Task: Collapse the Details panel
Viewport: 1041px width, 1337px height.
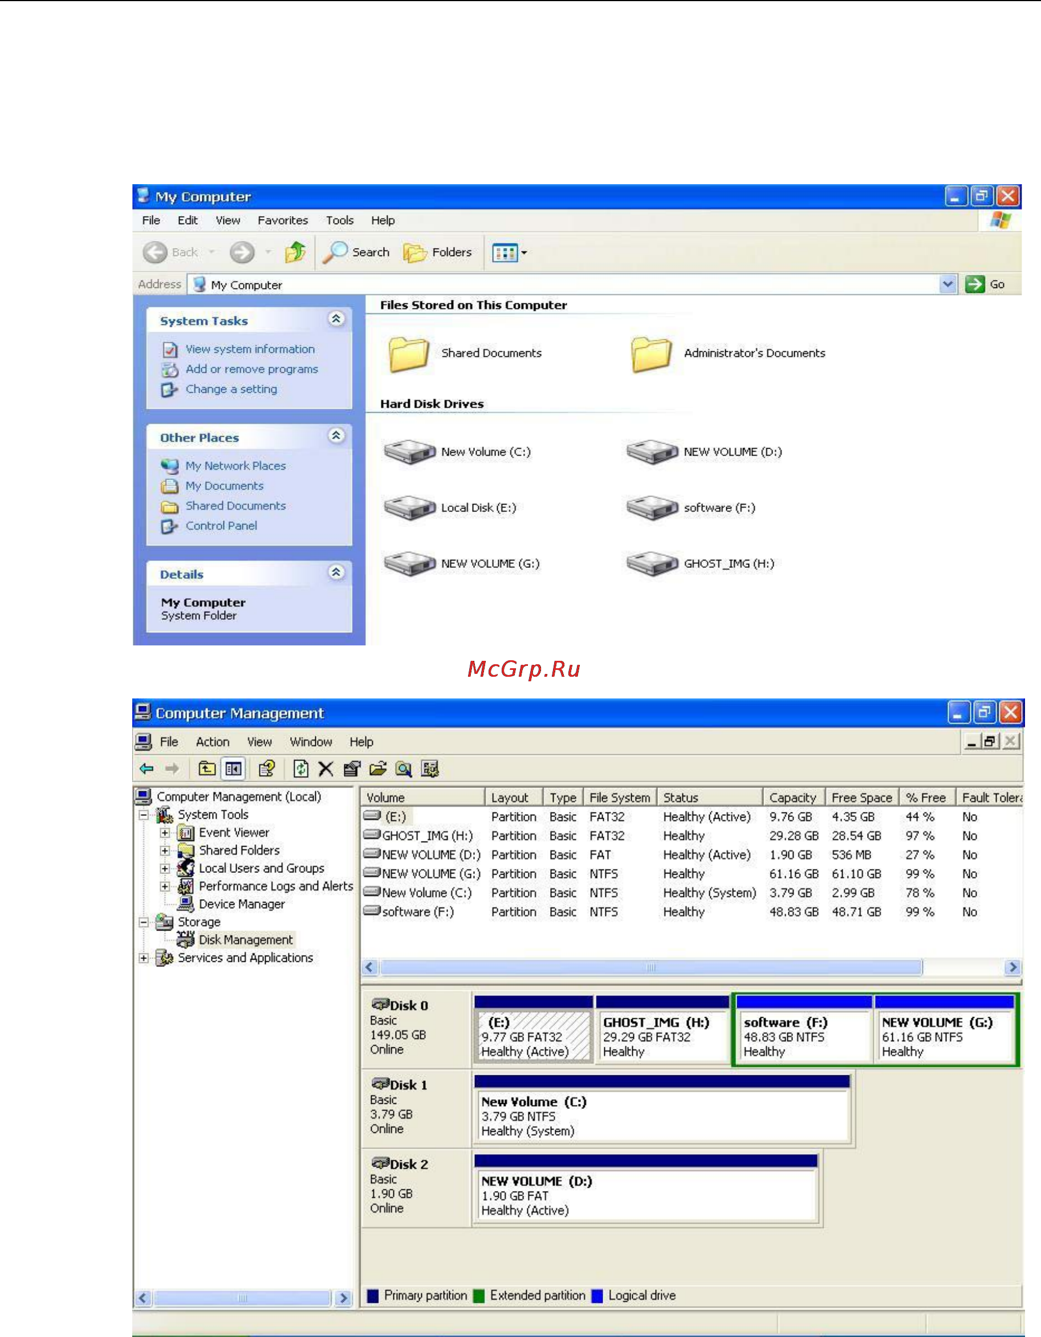Action: 336,572
